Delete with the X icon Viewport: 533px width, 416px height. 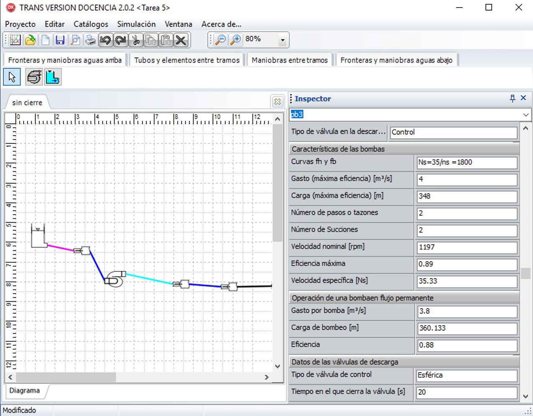pyautogui.click(x=180, y=40)
